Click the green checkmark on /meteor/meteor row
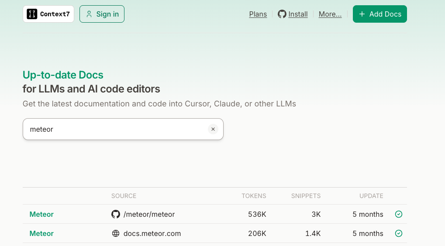The width and height of the screenshot is (445, 246). (398, 214)
